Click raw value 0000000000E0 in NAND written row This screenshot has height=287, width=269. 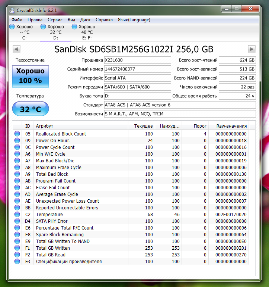(x=231, y=241)
